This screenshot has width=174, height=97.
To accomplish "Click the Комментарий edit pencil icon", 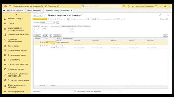I will pyautogui.click(x=75, y=91).
